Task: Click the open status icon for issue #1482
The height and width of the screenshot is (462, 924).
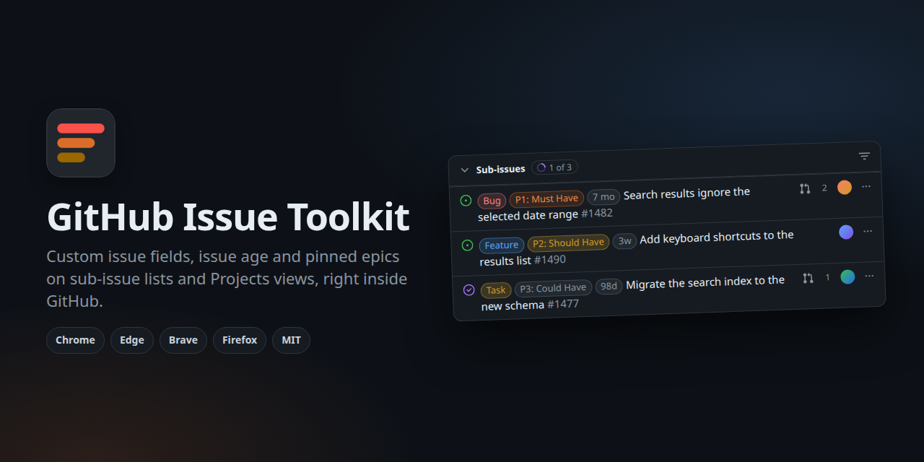Action: click(x=466, y=201)
